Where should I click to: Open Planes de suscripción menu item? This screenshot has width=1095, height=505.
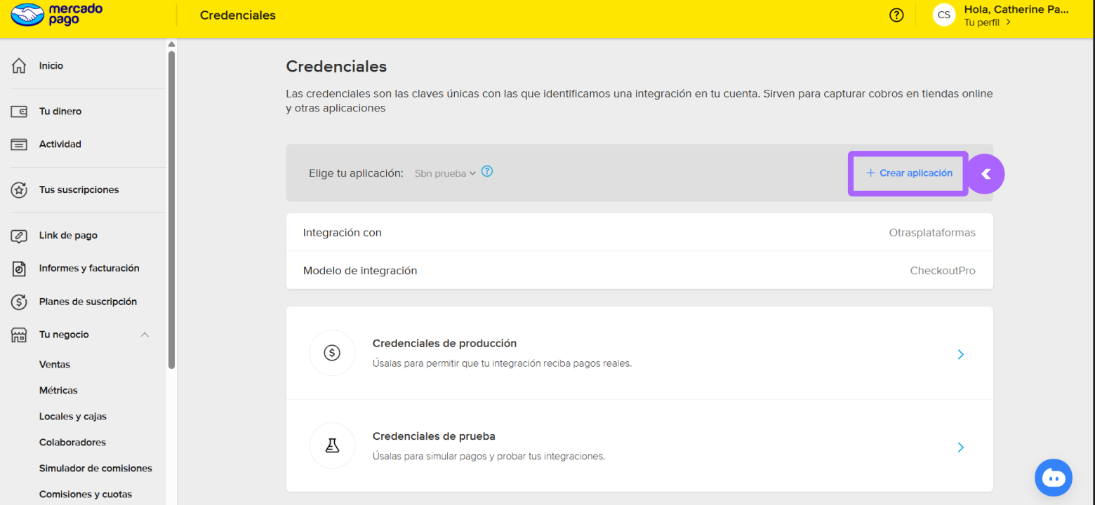click(88, 302)
